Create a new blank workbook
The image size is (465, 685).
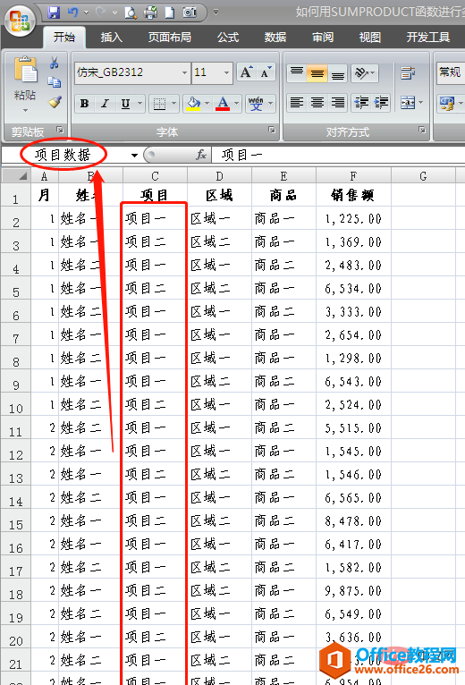pyautogui.click(x=170, y=13)
